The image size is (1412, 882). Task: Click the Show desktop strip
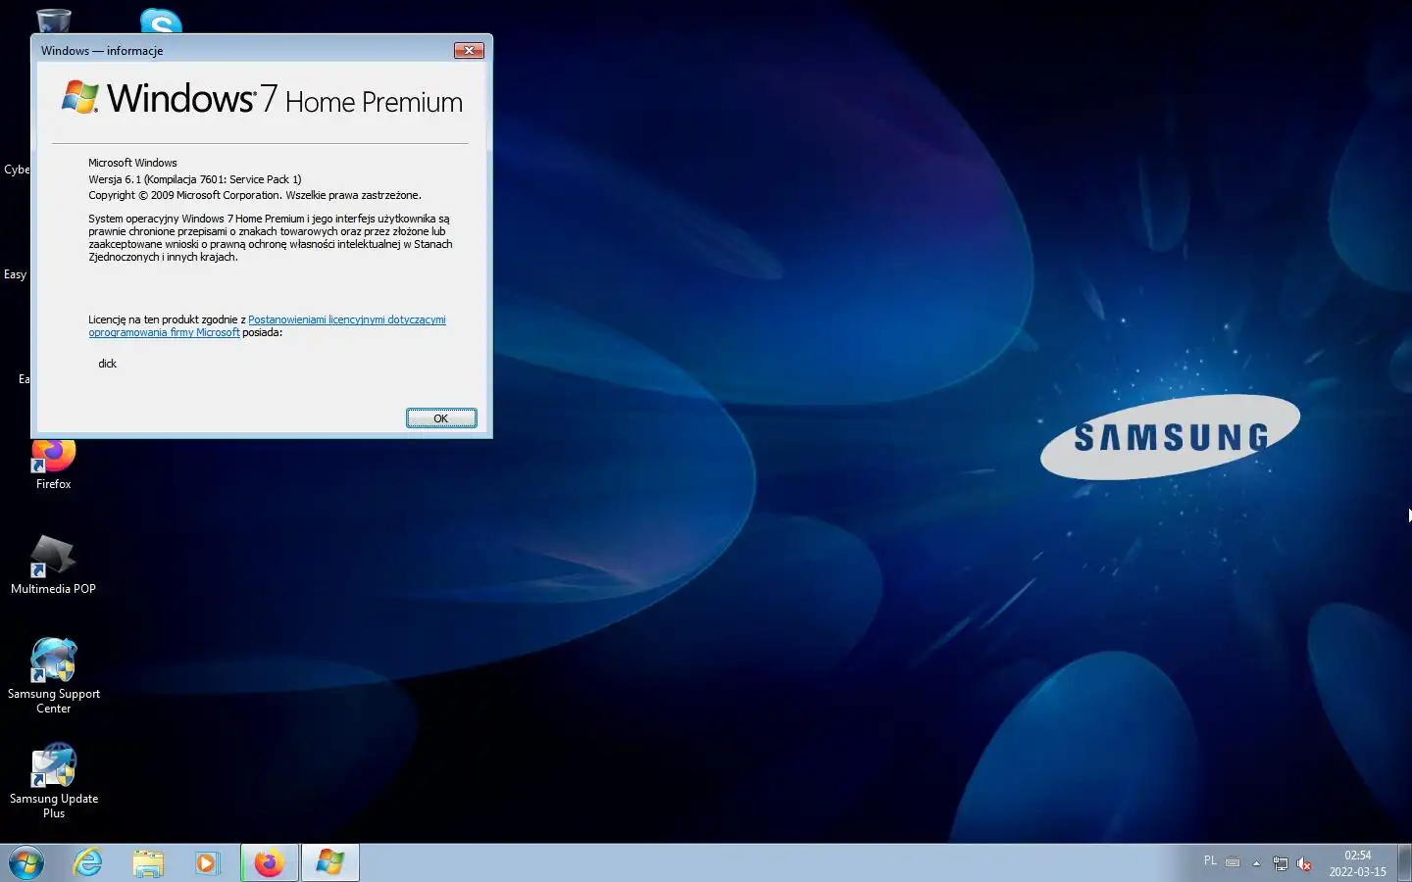point(1404,863)
